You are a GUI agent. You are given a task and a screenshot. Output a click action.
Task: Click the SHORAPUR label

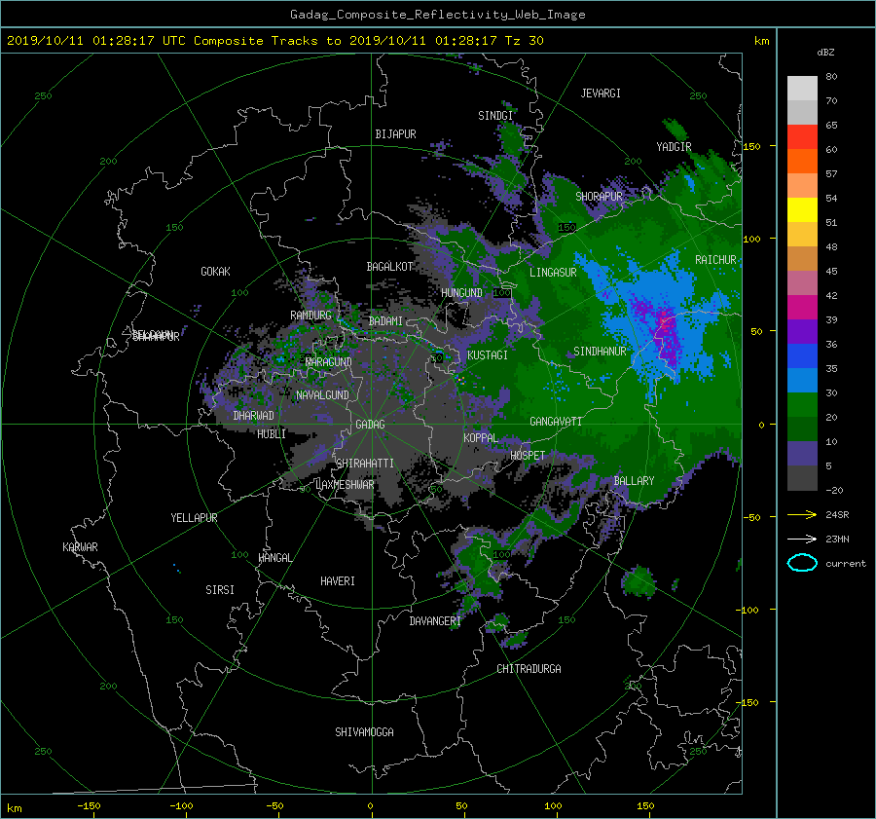click(599, 196)
